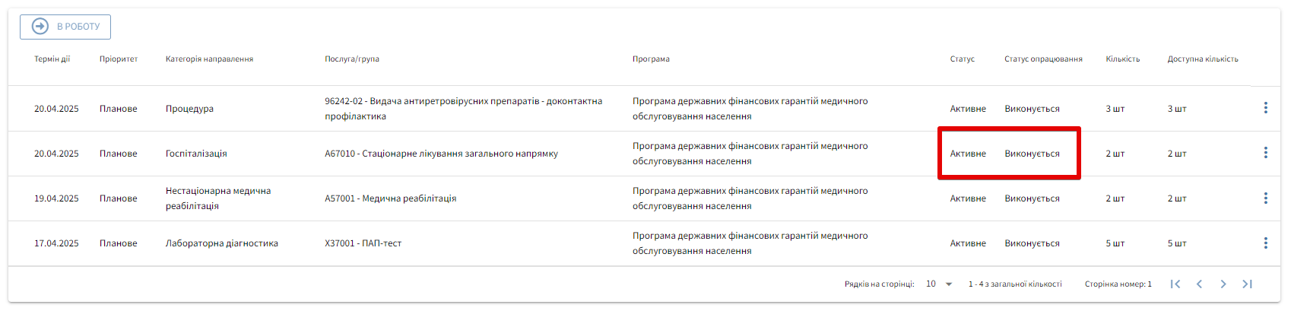Go to last page of table
Image resolution: width=1291 pixels, height=311 pixels.
(1247, 284)
